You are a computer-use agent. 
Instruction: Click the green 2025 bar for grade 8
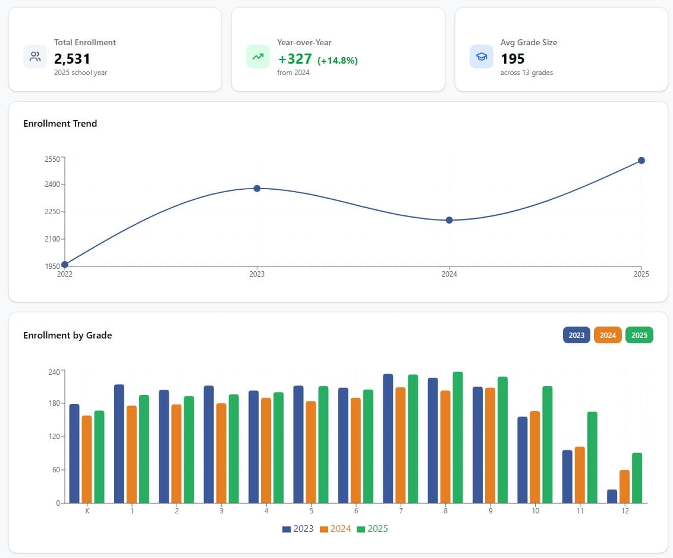coord(458,437)
